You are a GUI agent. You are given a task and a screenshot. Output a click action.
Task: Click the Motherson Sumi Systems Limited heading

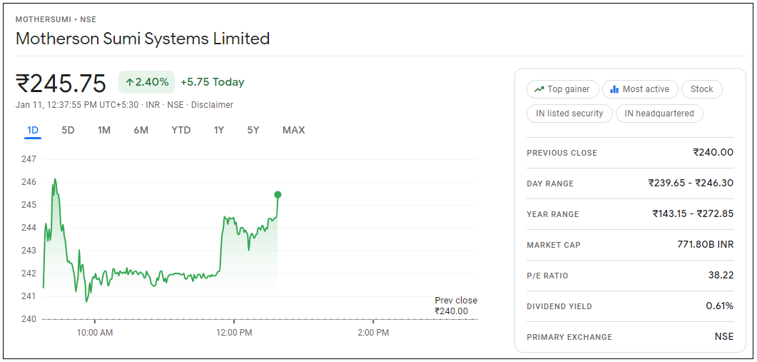(143, 39)
